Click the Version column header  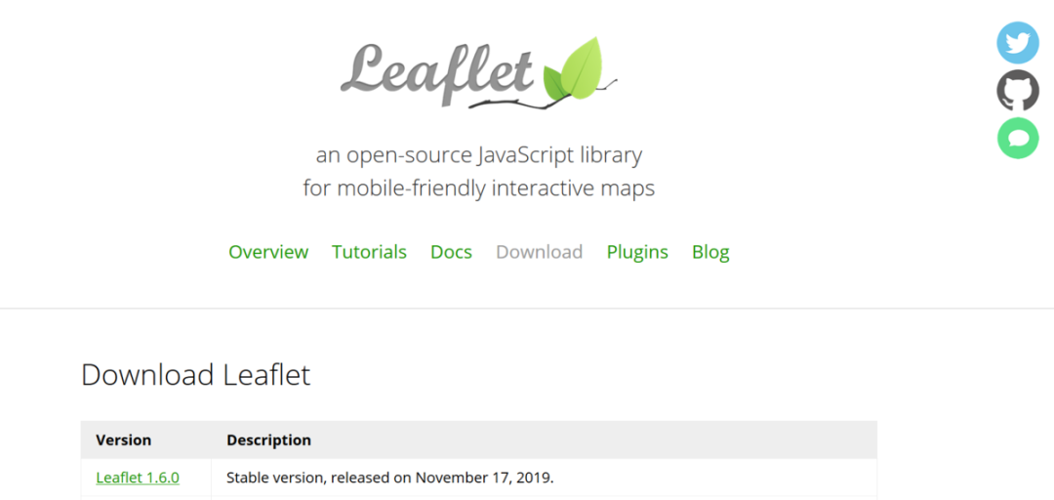(x=123, y=440)
